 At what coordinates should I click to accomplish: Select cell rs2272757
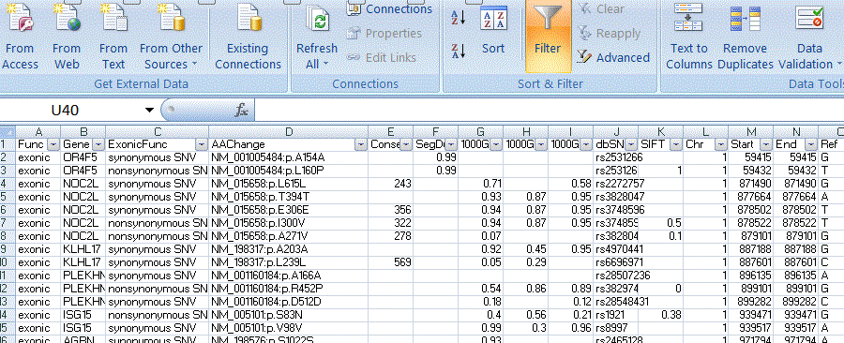point(616,184)
